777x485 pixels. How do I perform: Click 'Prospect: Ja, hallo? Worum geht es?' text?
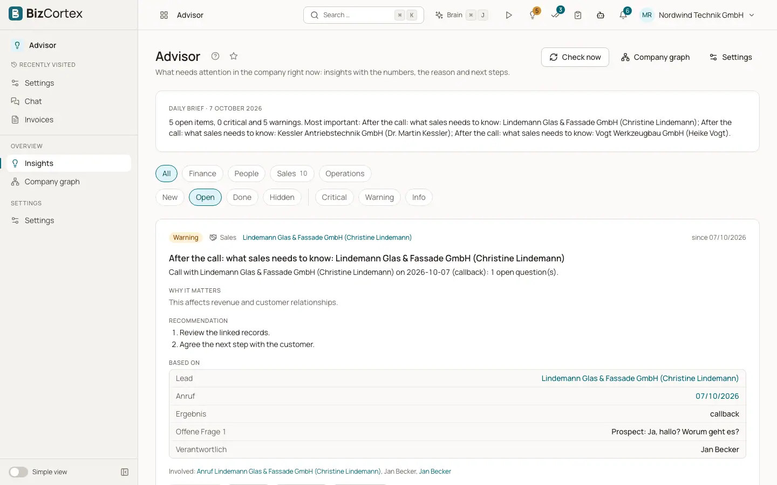point(675,432)
